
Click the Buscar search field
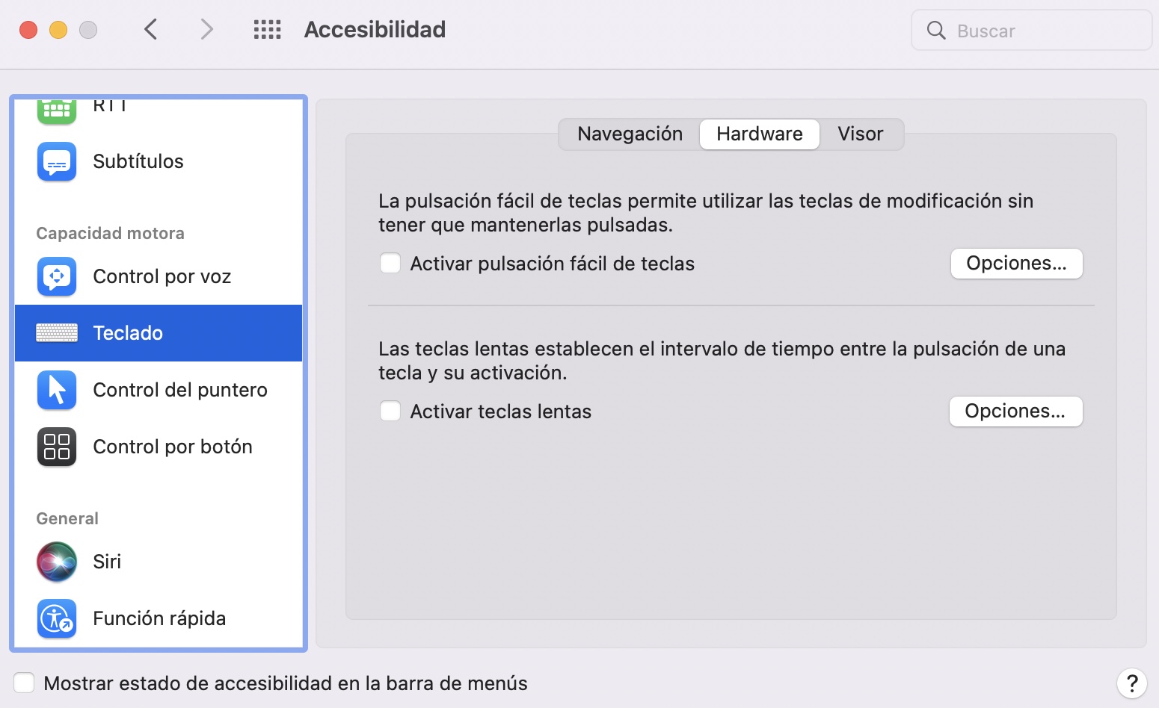pyautogui.click(x=1032, y=31)
